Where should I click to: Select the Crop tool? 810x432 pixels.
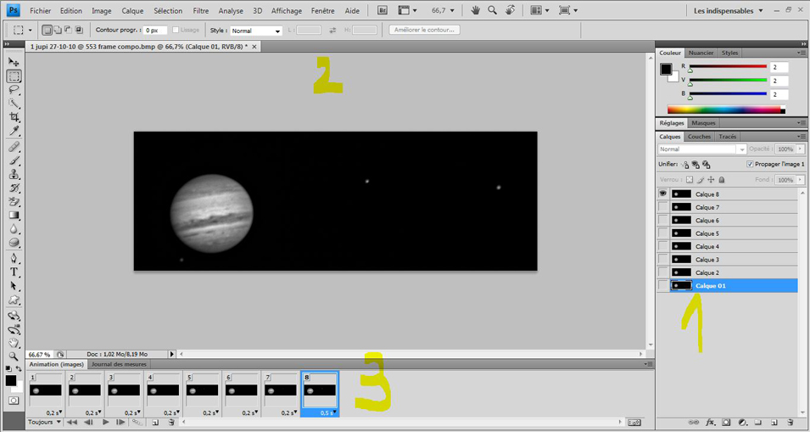pos(14,117)
